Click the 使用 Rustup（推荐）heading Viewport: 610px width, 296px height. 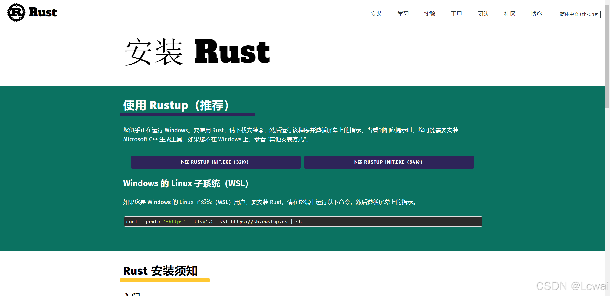pyautogui.click(x=176, y=105)
